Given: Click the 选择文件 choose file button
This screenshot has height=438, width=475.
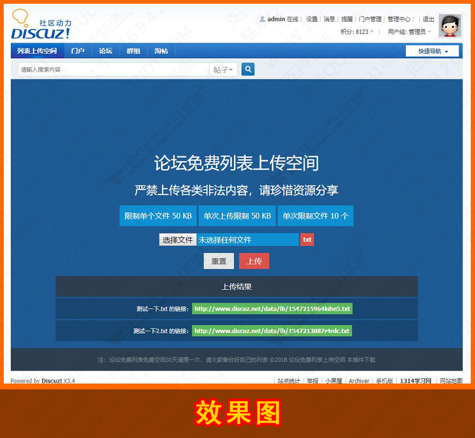Looking at the screenshot, I should coord(177,239).
